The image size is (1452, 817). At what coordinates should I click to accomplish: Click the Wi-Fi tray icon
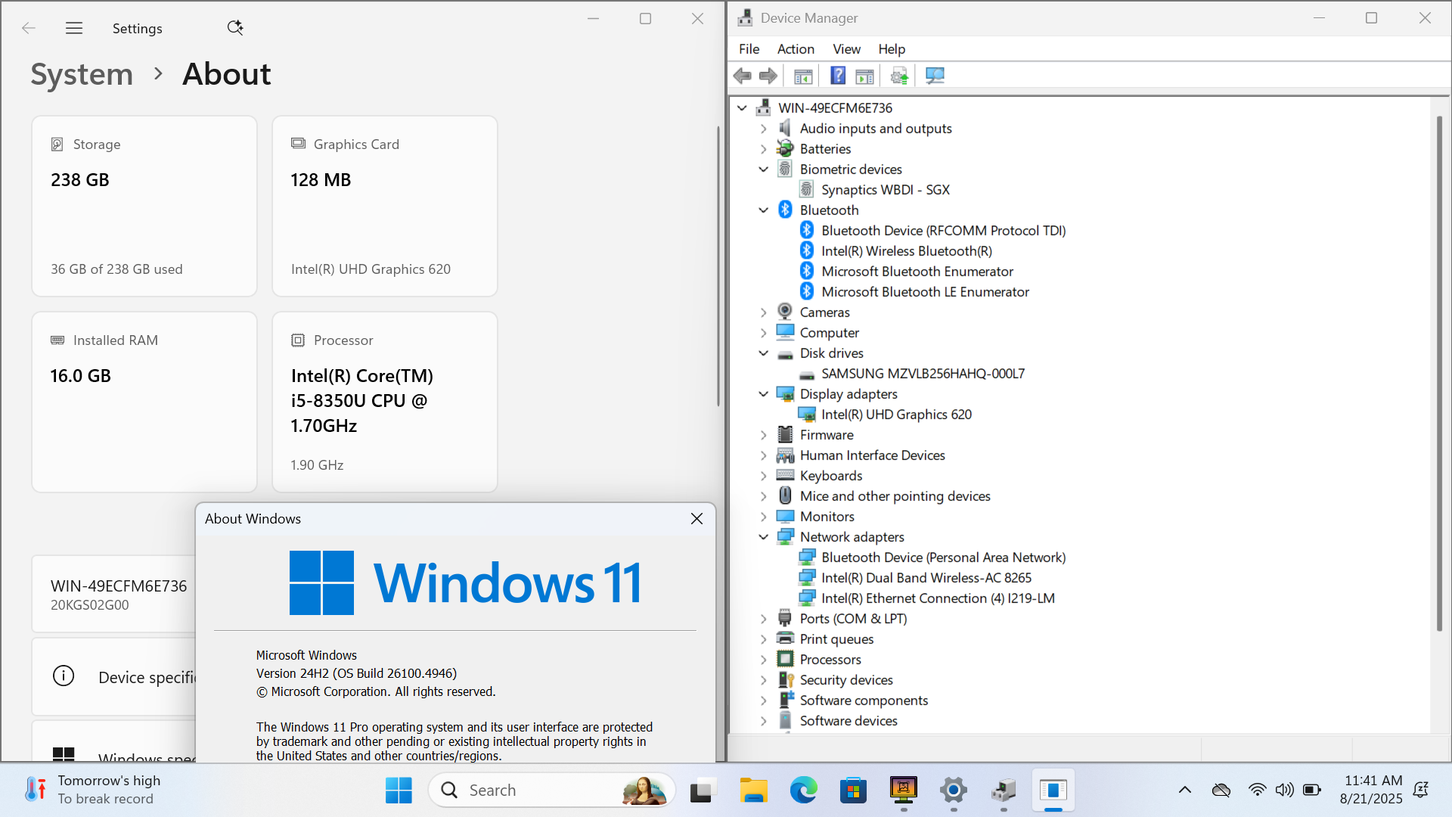pyautogui.click(x=1257, y=791)
